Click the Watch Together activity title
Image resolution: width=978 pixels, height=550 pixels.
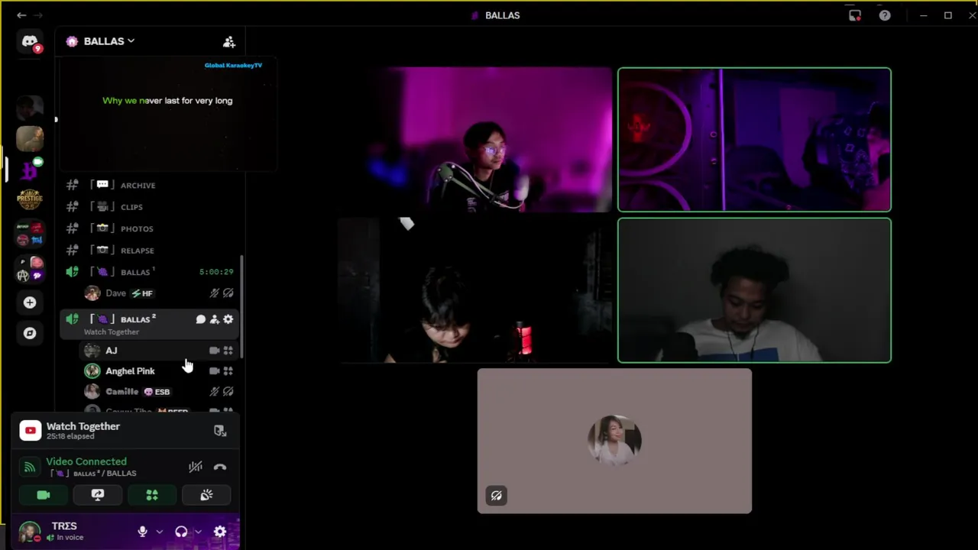(83, 426)
